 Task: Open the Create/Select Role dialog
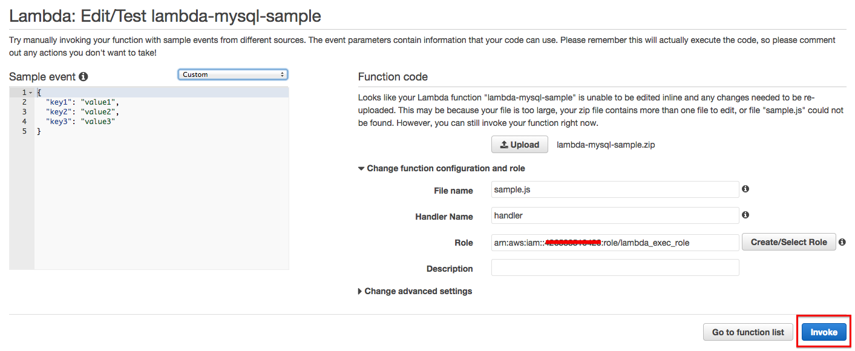[x=788, y=241]
